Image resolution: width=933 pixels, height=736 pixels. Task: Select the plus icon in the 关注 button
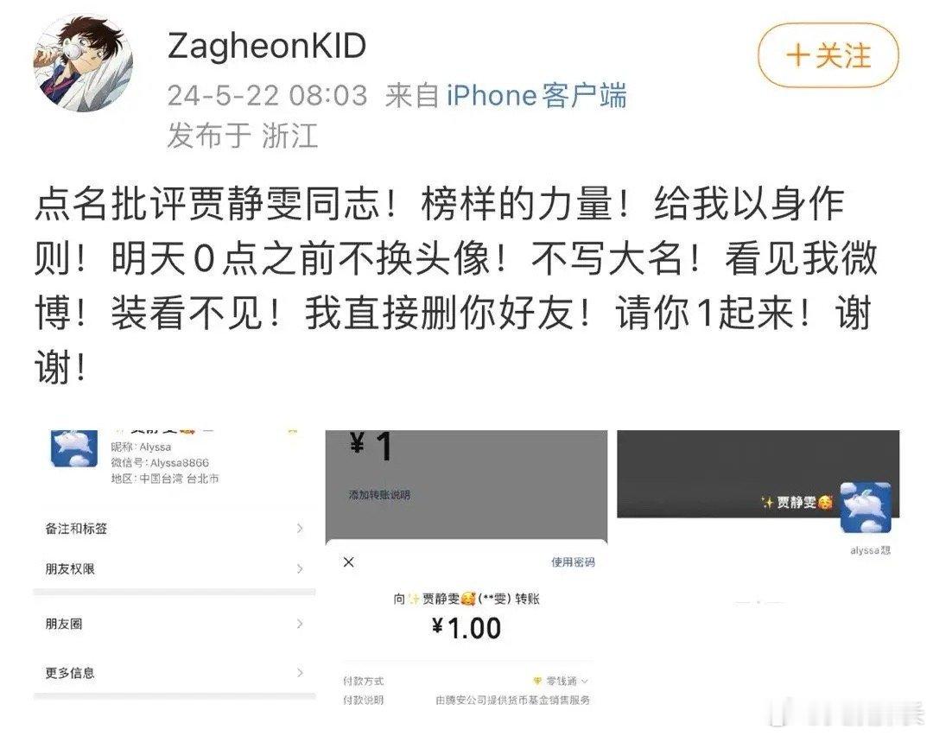click(x=798, y=56)
